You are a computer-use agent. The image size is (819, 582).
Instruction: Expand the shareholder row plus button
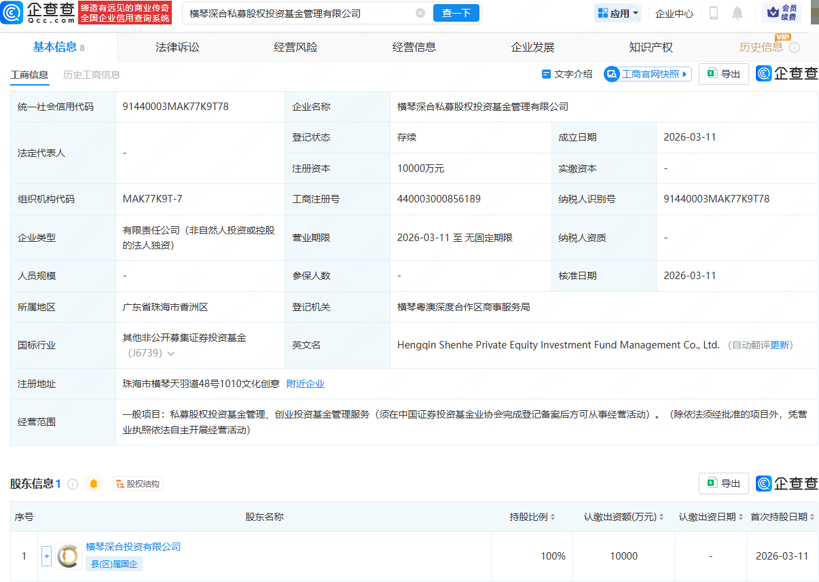tap(46, 556)
